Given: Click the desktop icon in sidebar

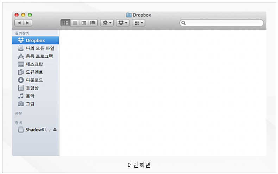Looking at the screenshot, I should [21, 64].
